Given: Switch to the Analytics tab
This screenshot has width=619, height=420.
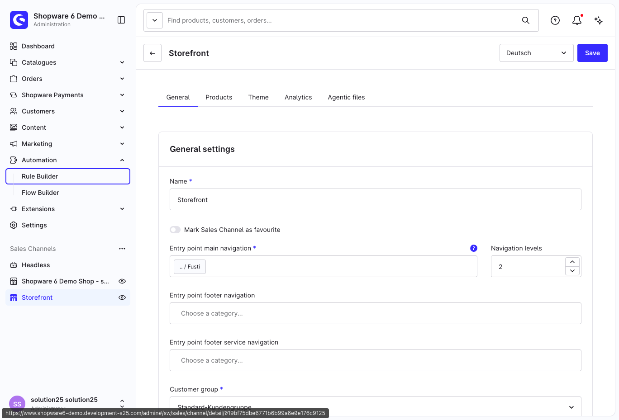Looking at the screenshot, I should click(x=298, y=97).
